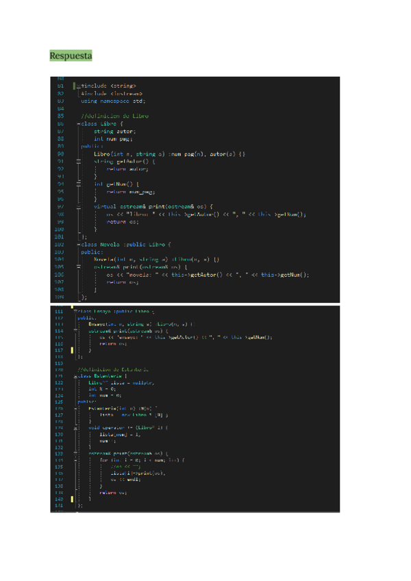Screen dimensions: 411x581
Task: Collapse the "string getAutor()" fold marker
Action: click(79, 161)
